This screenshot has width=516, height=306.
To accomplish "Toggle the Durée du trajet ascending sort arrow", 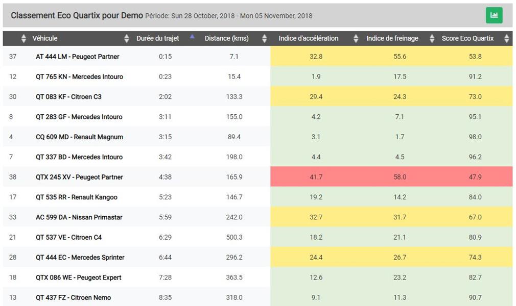I will coord(192,37).
